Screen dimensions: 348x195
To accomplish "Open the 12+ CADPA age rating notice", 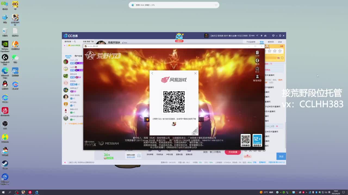I will tap(257, 141).
